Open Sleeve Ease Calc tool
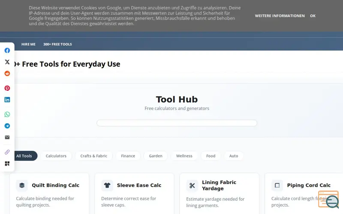This screenshot has height=214, width=343. (x=139, y=185)
